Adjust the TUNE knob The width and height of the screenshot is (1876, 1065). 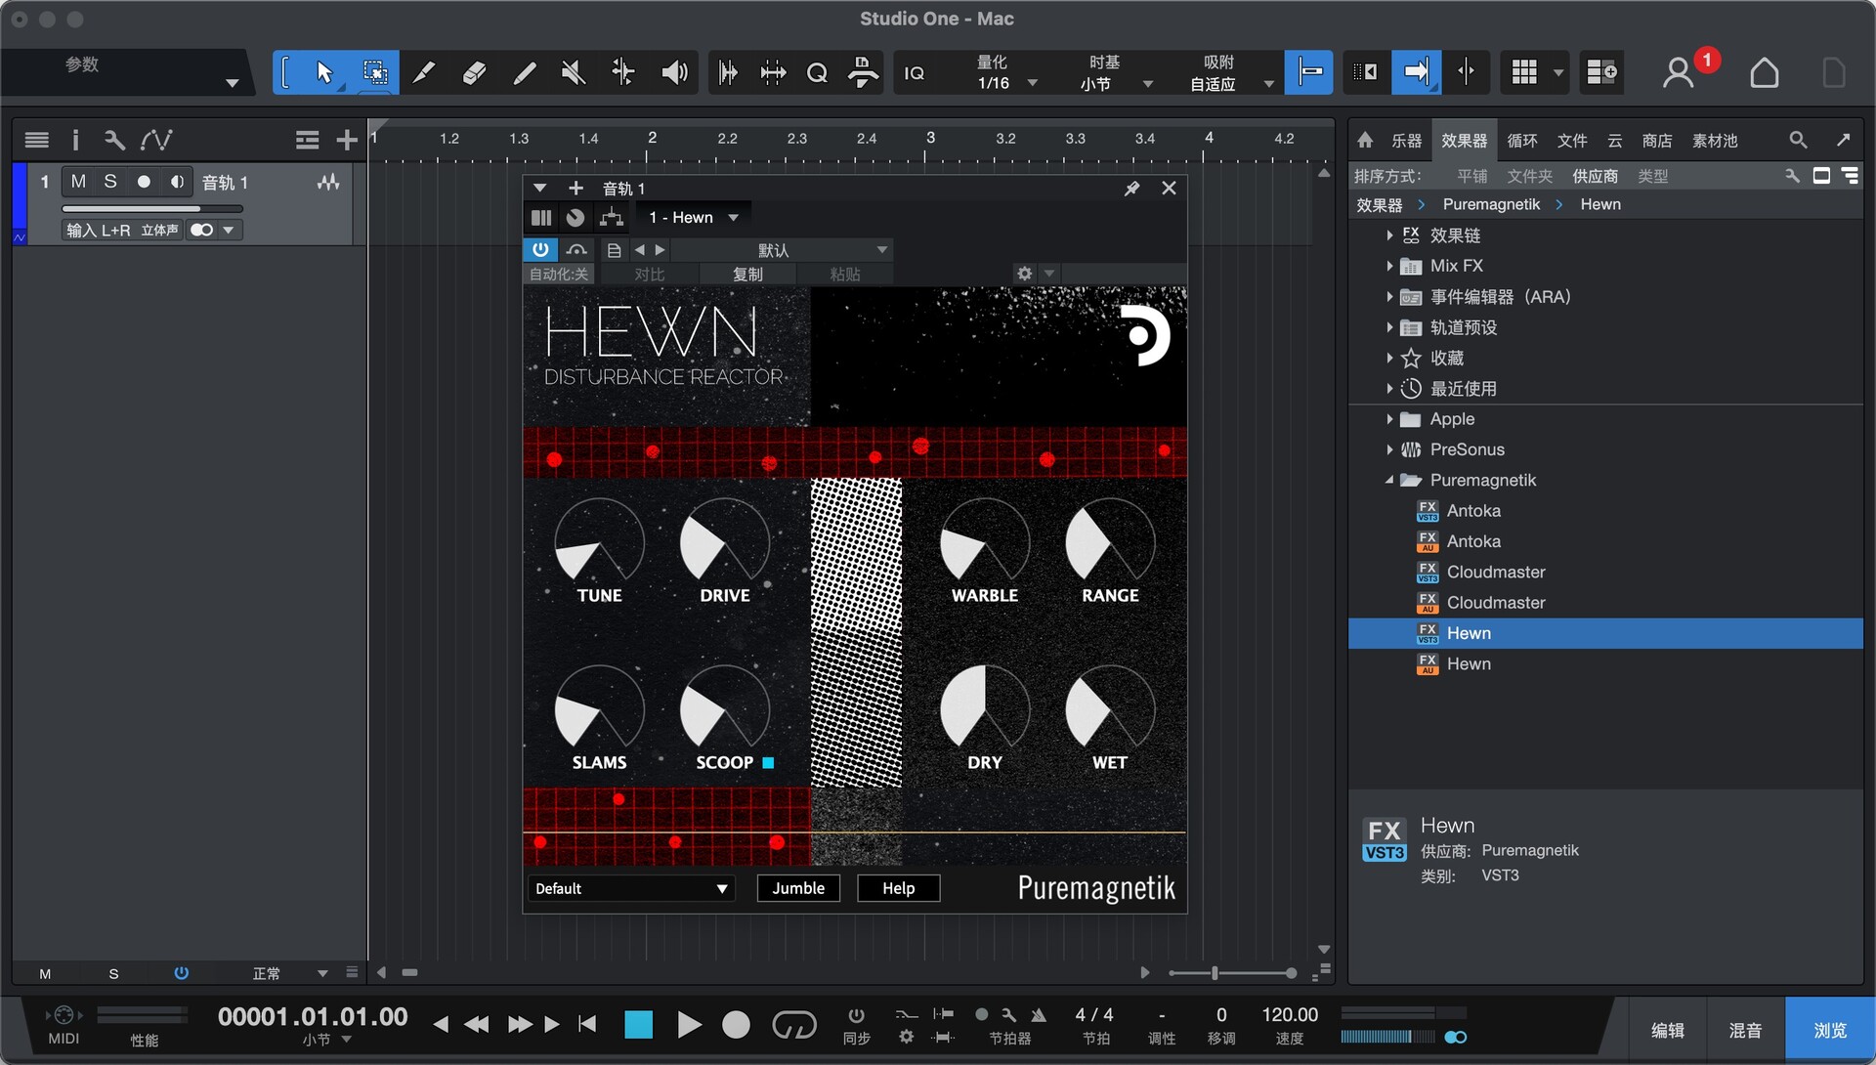pos(599,543)
